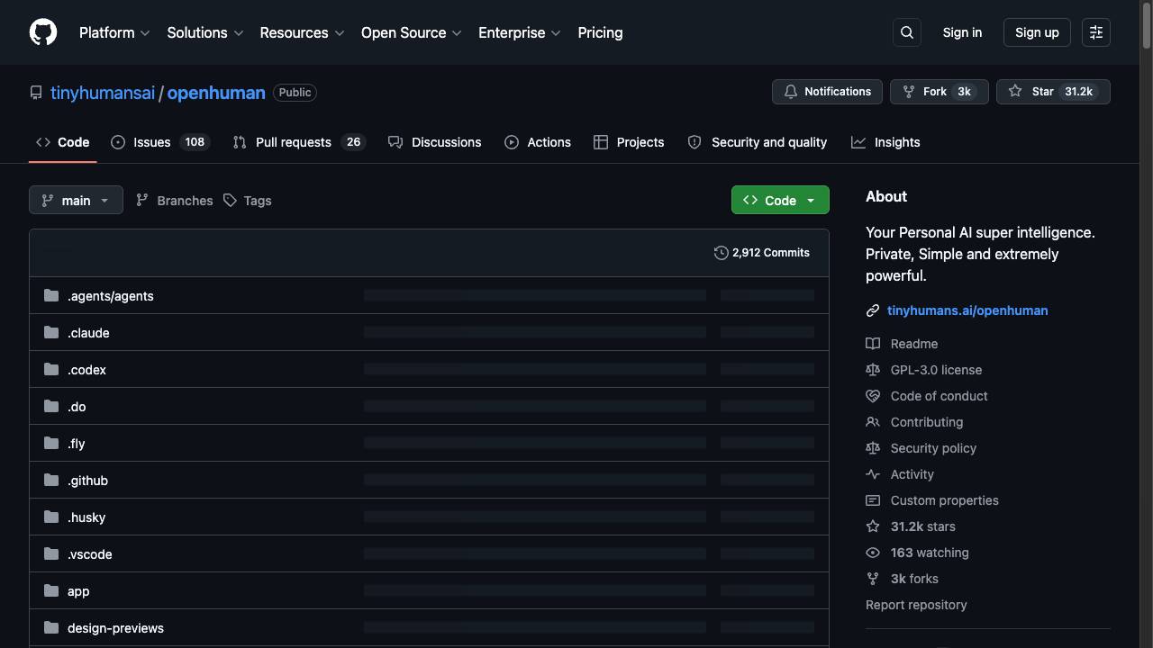Image resolution: width=1153 pixels, height=648 pixels.
Task: Click the eye icon beside 163 watching
Action: (x=873, y=553)
